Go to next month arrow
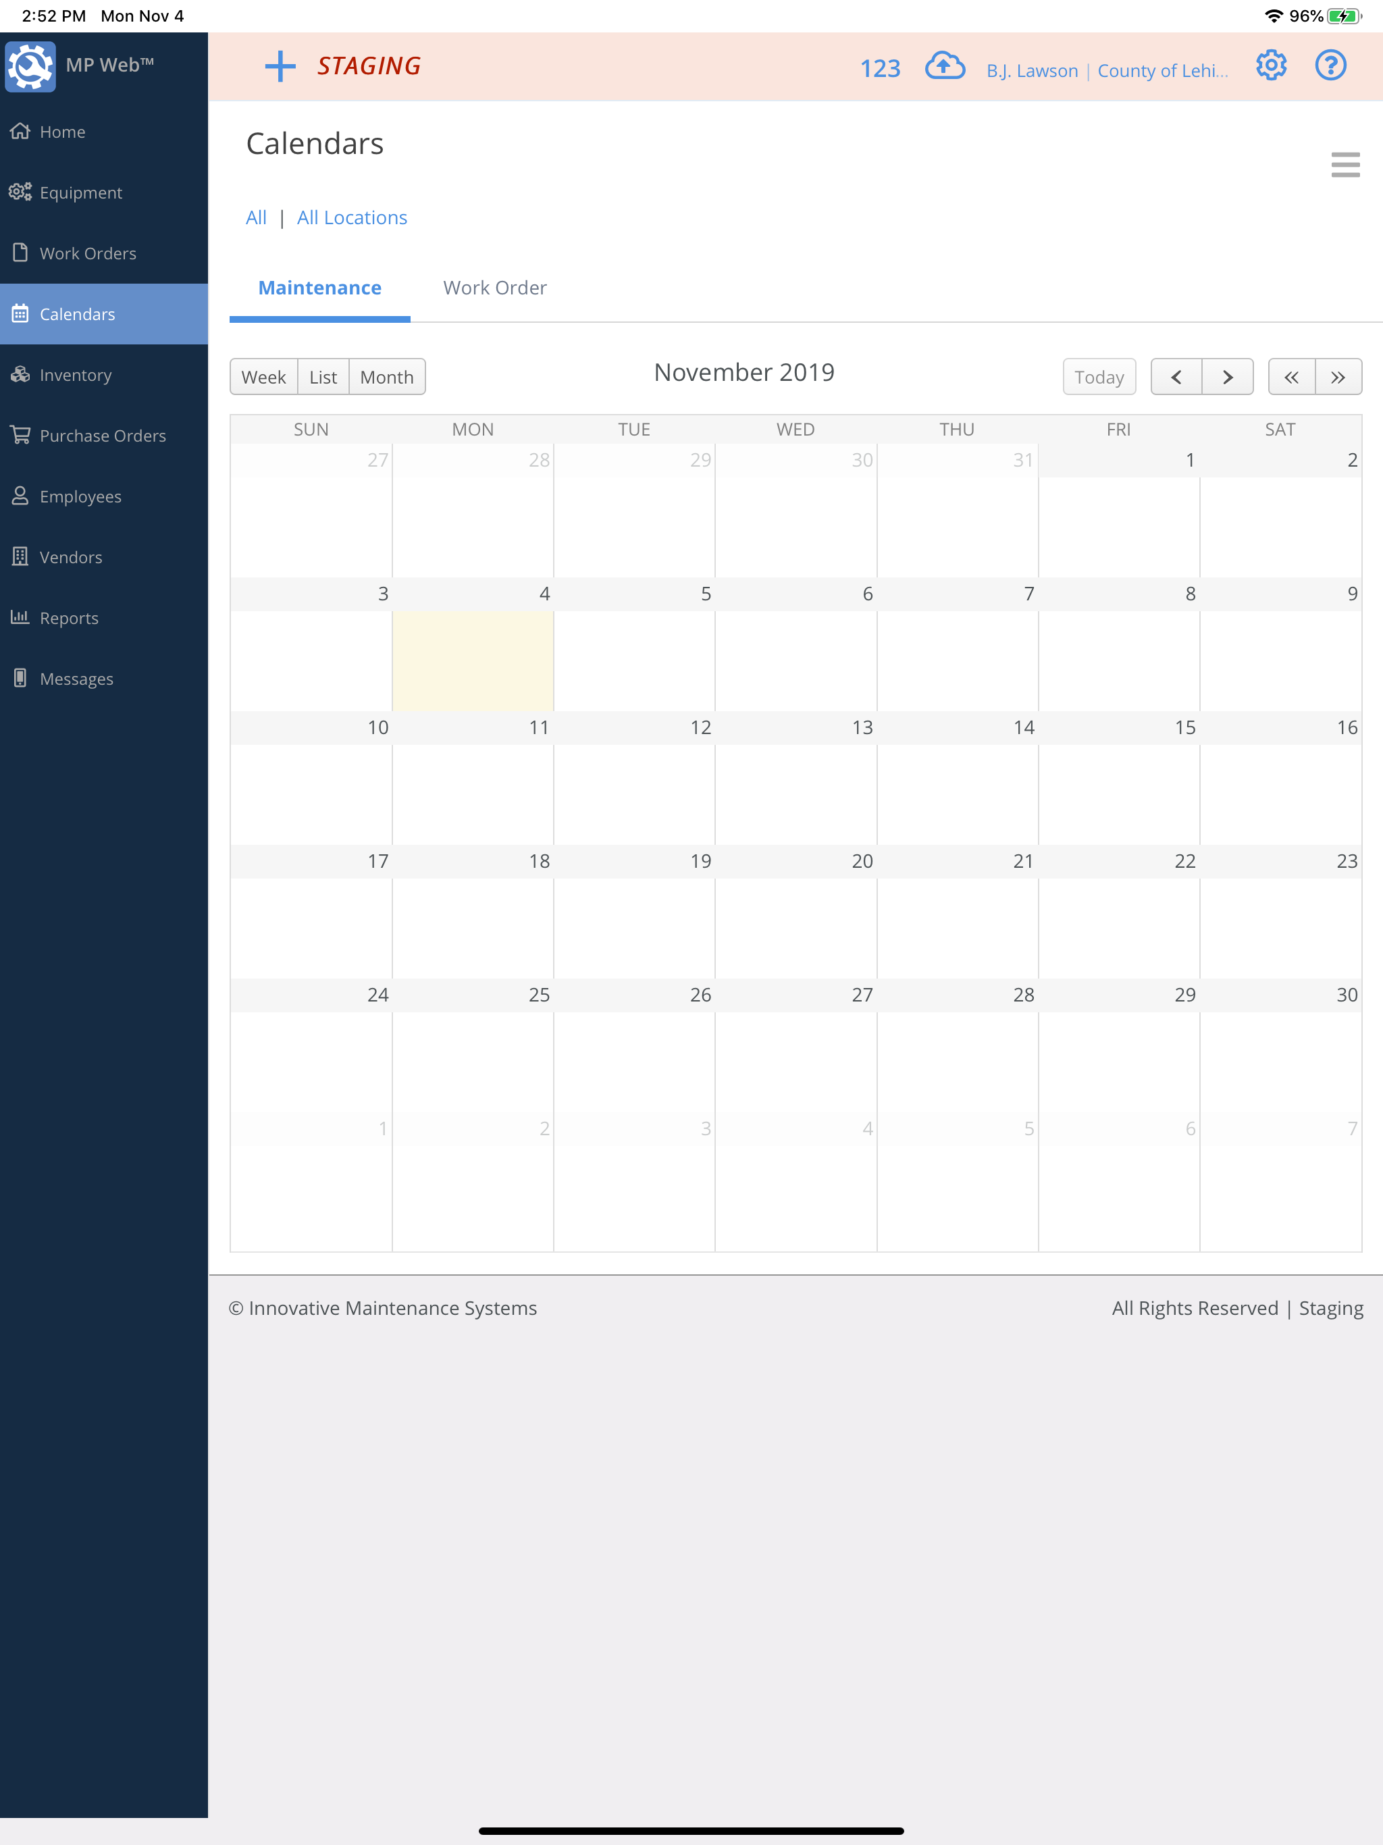Viewport: 1383px width, 1845px height. [x=1228, y=377]
